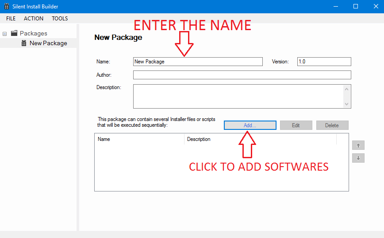
Task: Click the Description column header in list
Action: tap(260, 139)
